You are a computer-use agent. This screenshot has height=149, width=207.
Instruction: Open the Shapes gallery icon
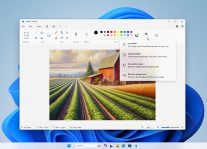tap(86, 34)
